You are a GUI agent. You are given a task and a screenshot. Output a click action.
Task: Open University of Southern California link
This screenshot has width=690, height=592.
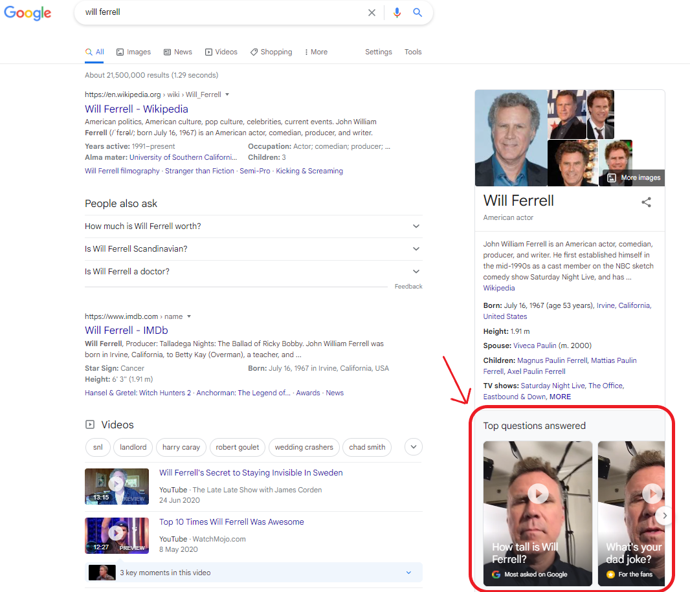coord(183,157)
